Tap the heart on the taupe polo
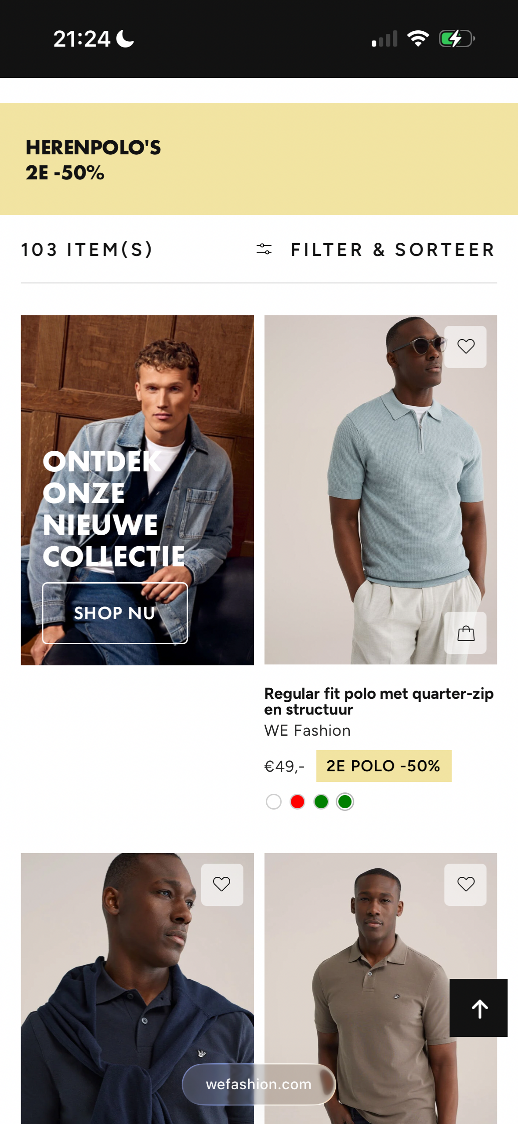Viewport: 518px width, 1124px height. 465,884
